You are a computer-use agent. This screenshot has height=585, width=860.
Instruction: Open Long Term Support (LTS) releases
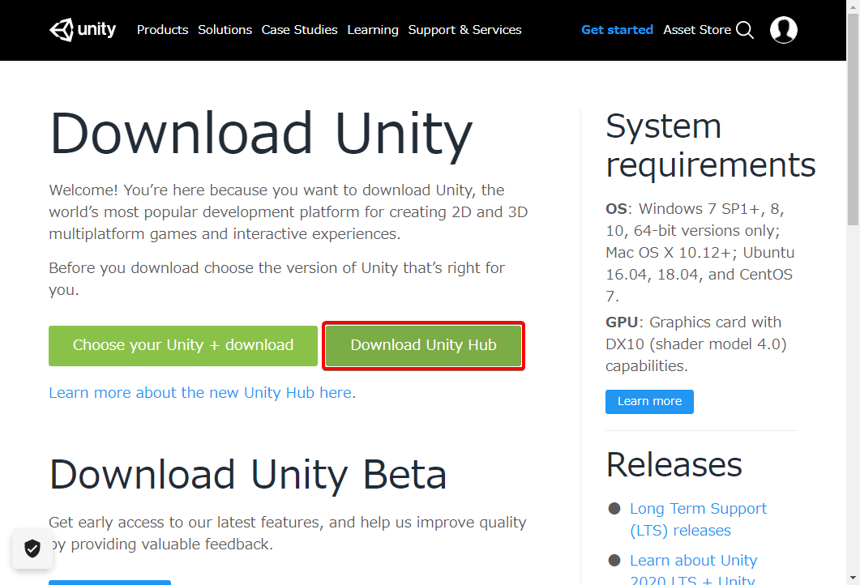[x=698, y=519]
